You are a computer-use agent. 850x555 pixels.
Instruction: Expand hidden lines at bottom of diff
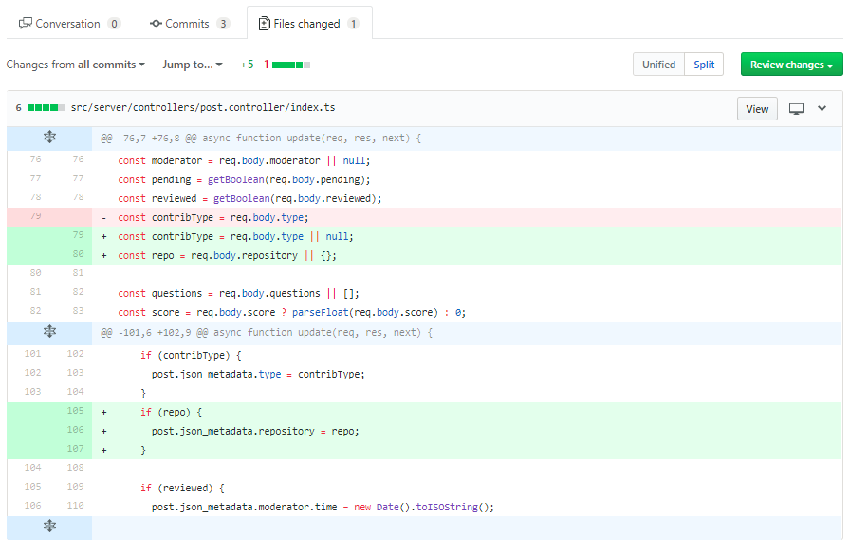pyautogui.click(x=49, y=526)
